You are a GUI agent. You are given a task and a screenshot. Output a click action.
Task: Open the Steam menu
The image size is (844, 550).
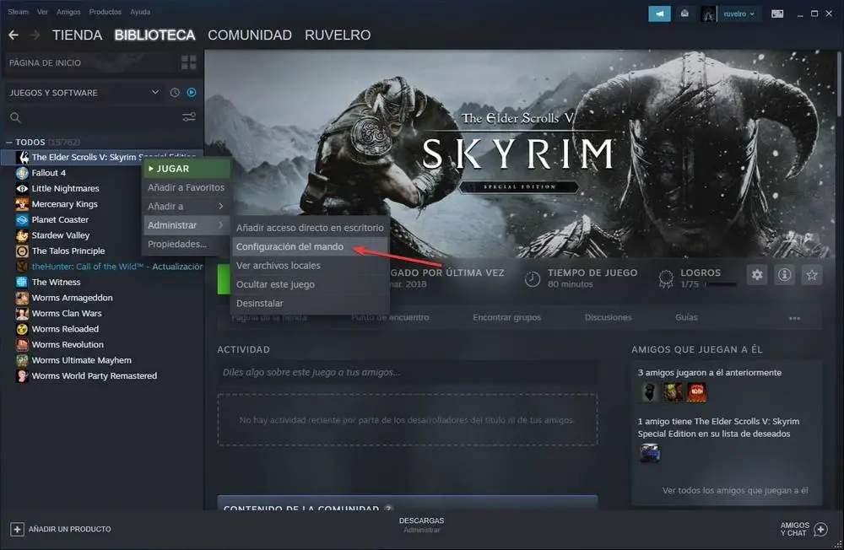coord(19,12)
